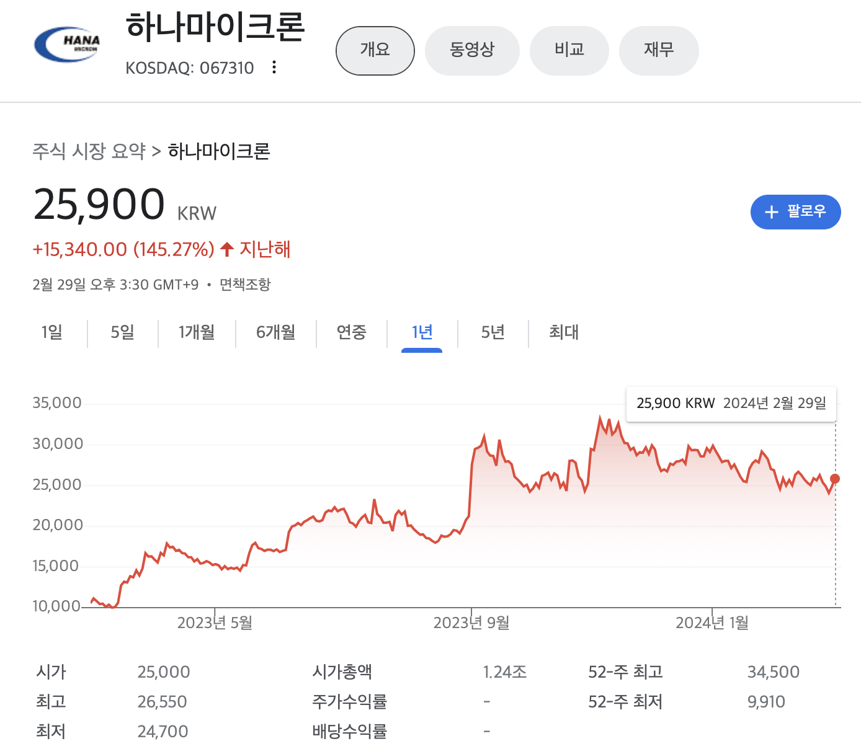Click the 25,000 y-axis label
861x754 pixels.
57,485
